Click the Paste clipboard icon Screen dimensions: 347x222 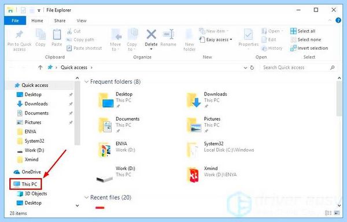(57, 35)
